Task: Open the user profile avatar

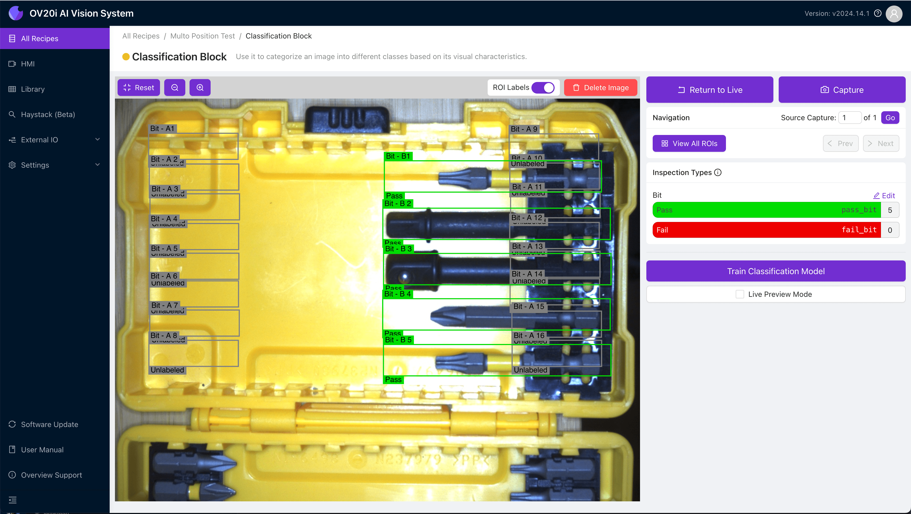Action: point(894,14)
